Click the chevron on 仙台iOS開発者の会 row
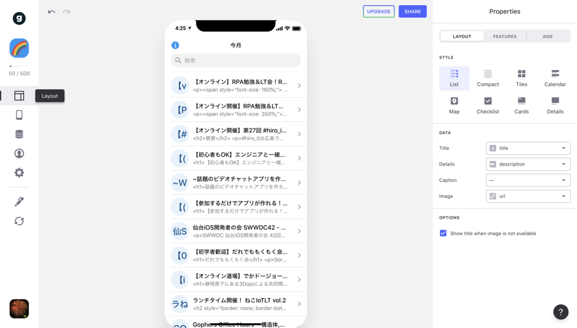Viewport: 577px width, 328px height. tap(299, 231)
